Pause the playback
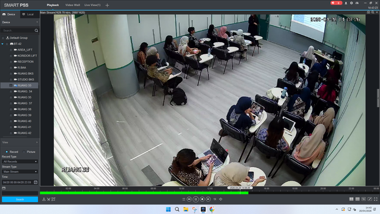This screenshot has height=214, width=380. pyautogui.click(x=195, y=199)
